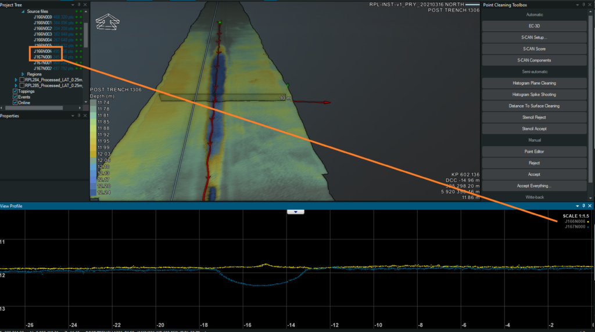Open the Project Tree panel options dropdown arrow
The width and height of the screenshot is (595, 332).
coord(73,5)
